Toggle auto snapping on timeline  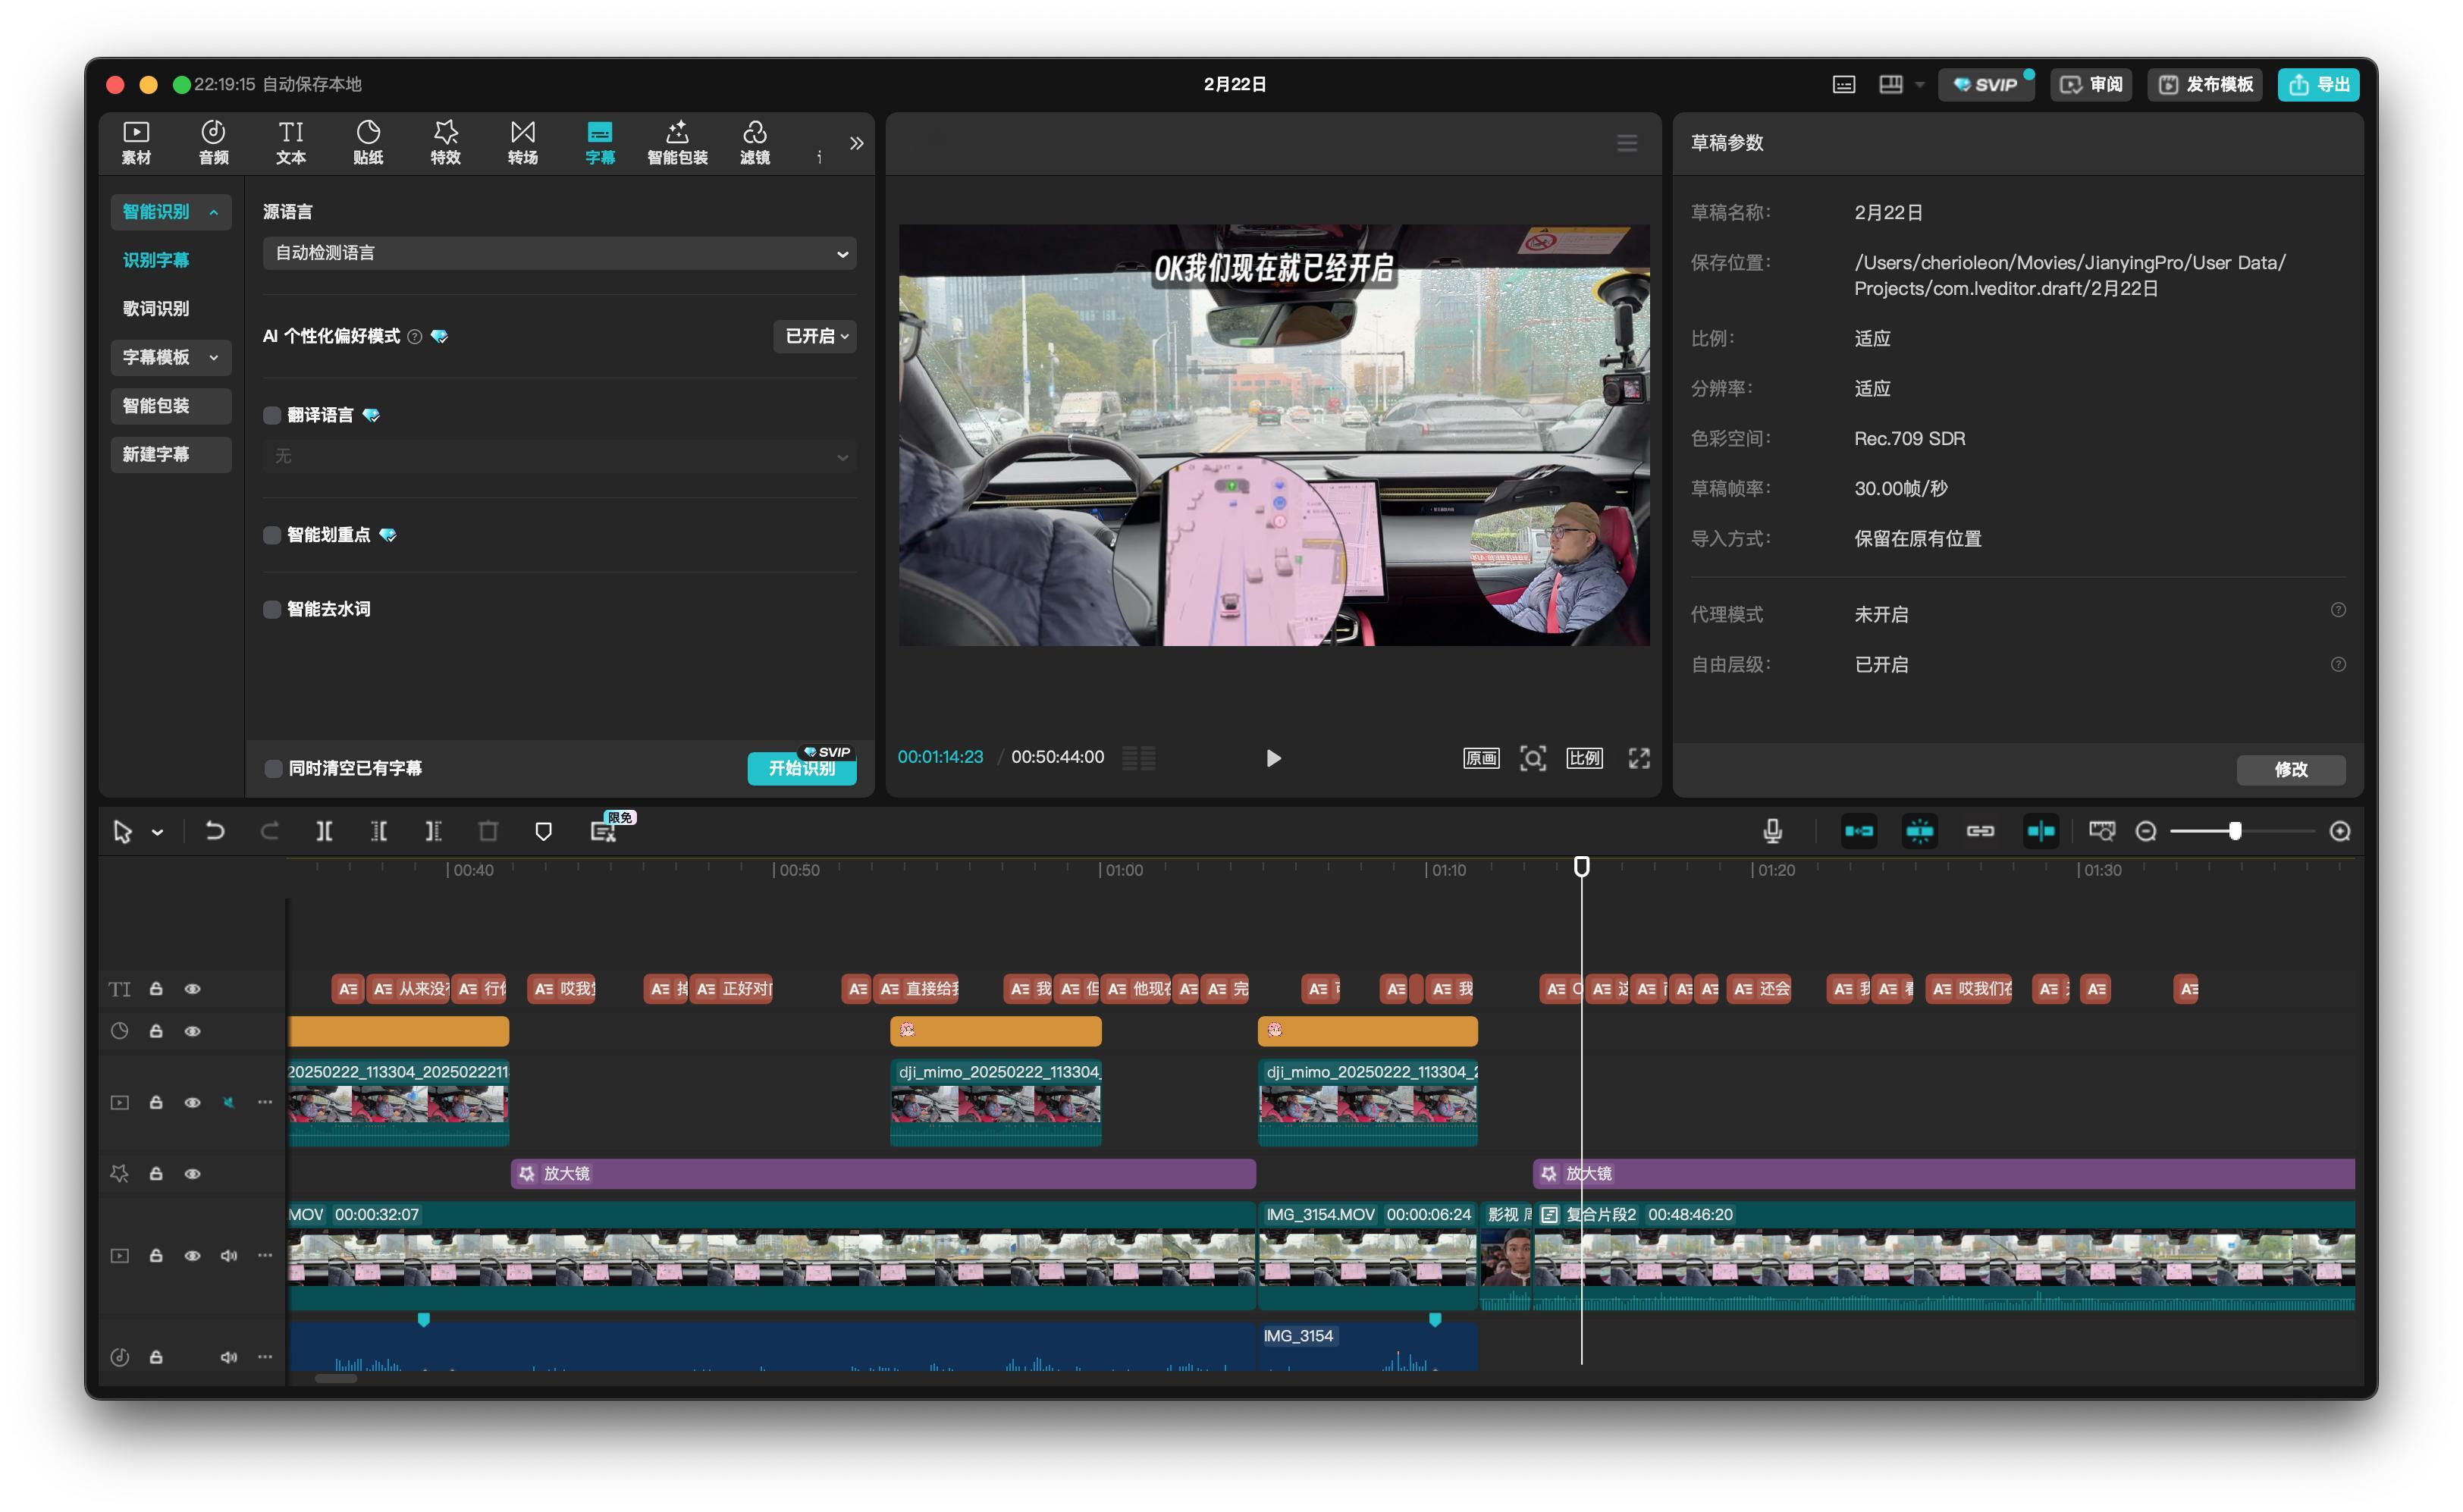click(x=1919, y=831)
